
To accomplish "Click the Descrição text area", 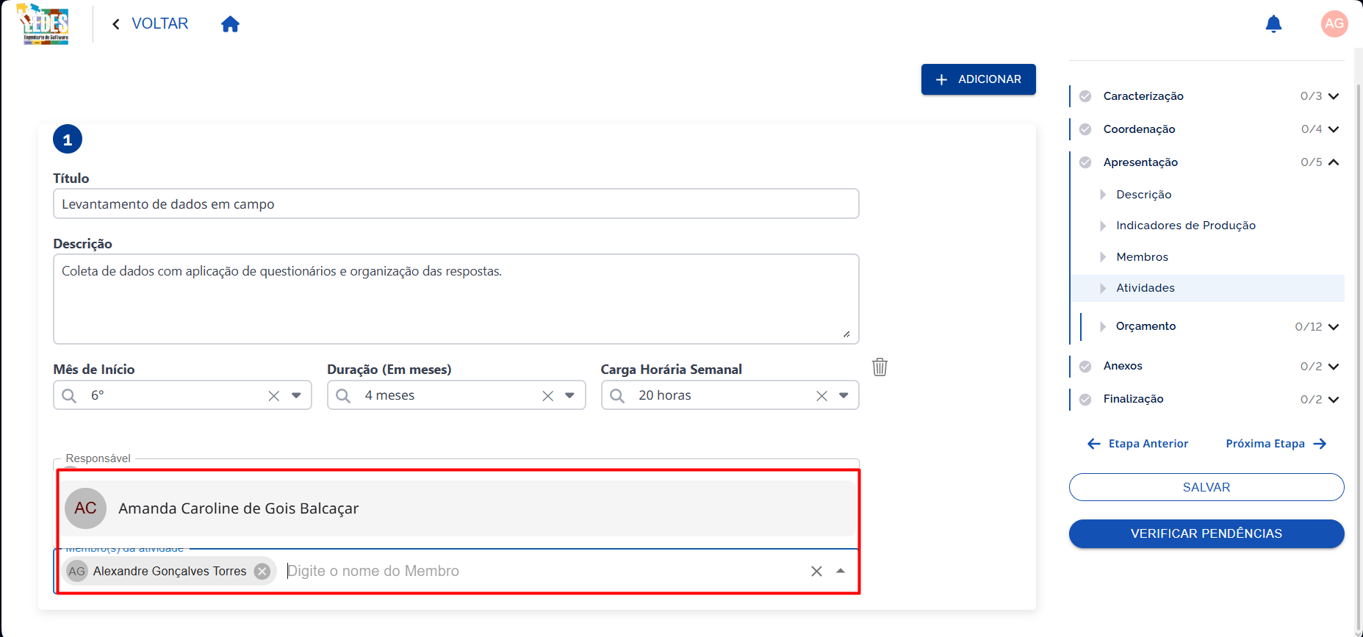I will point(456,299).
